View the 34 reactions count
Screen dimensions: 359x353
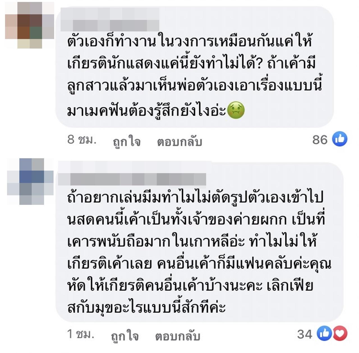click(x=305, y=334)
